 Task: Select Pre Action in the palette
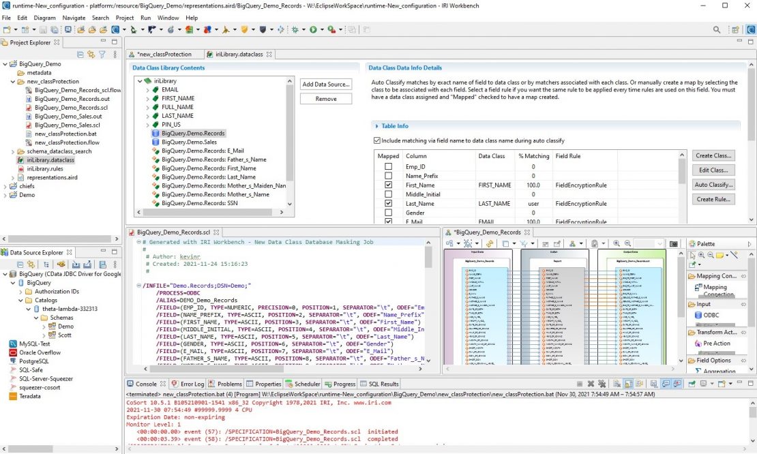(x=712, y=344)
